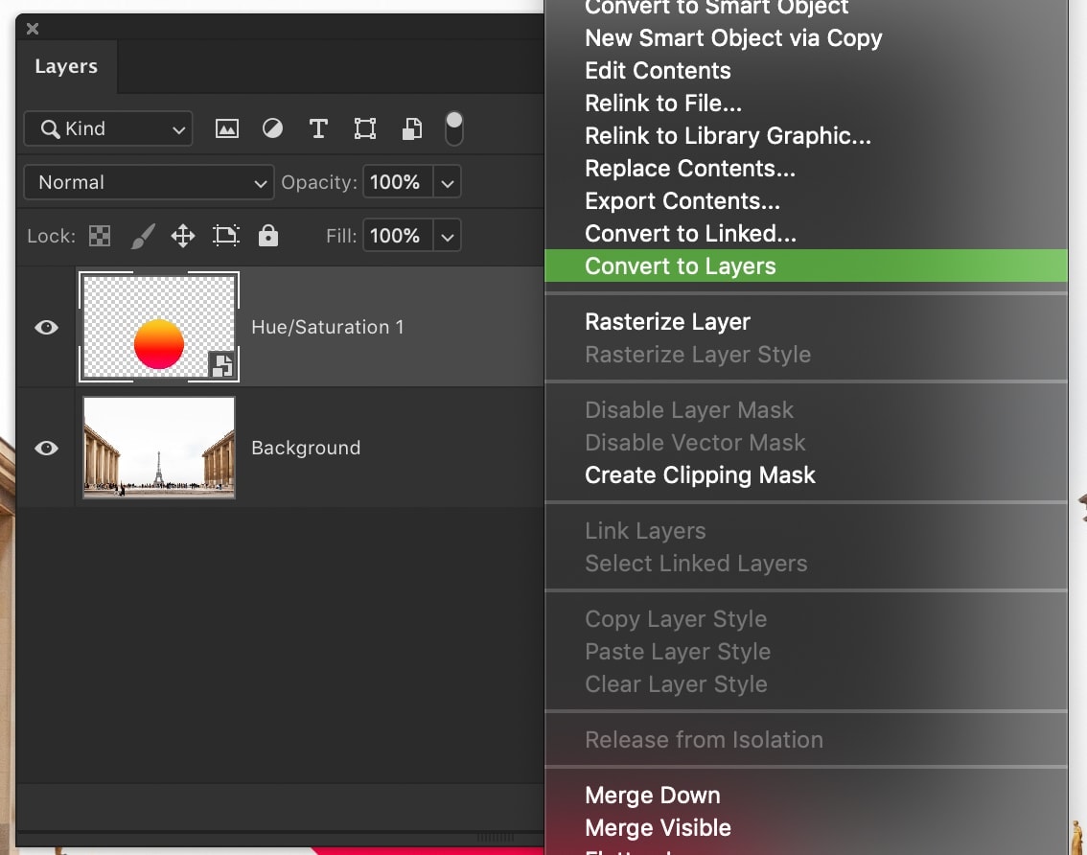The height and width of the screenshot is (855, 1087).
Task: Click the Fill percentage field
Action: (398, 235)
